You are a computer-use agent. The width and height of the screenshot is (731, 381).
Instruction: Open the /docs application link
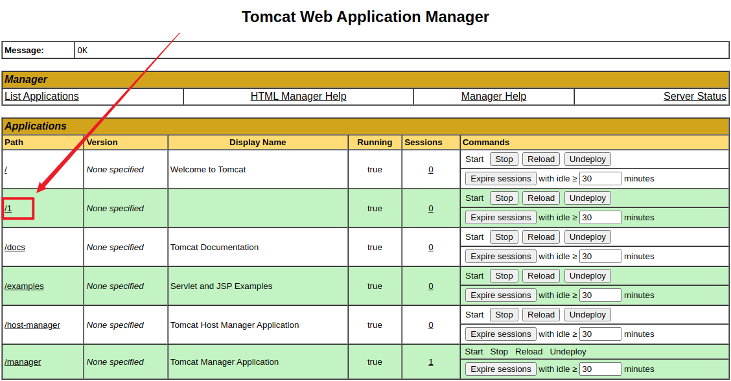coord(15,247)
